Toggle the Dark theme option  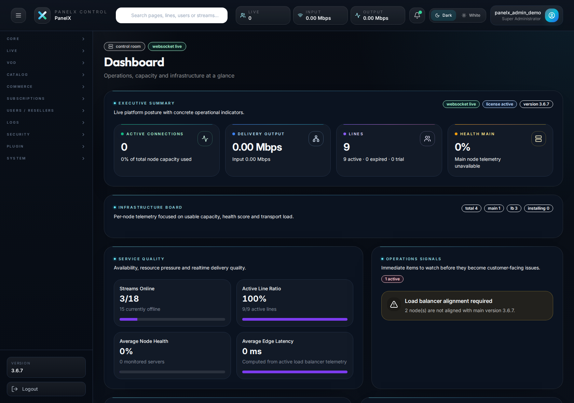tap(443, 15)
